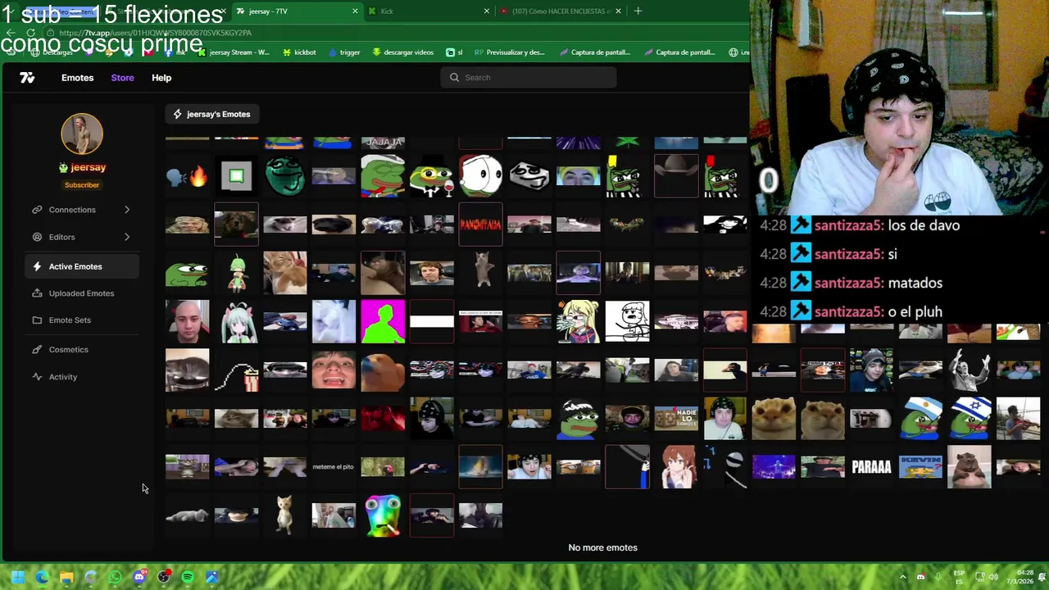Open the 'jeersay Stream' bookmark
1049x590 pixels.
pyautogui.click(x=234, y=52)
